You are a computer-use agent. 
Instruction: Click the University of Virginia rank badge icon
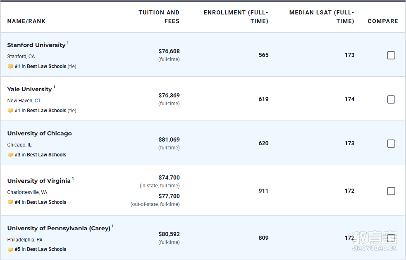click(x=10, y=202)
